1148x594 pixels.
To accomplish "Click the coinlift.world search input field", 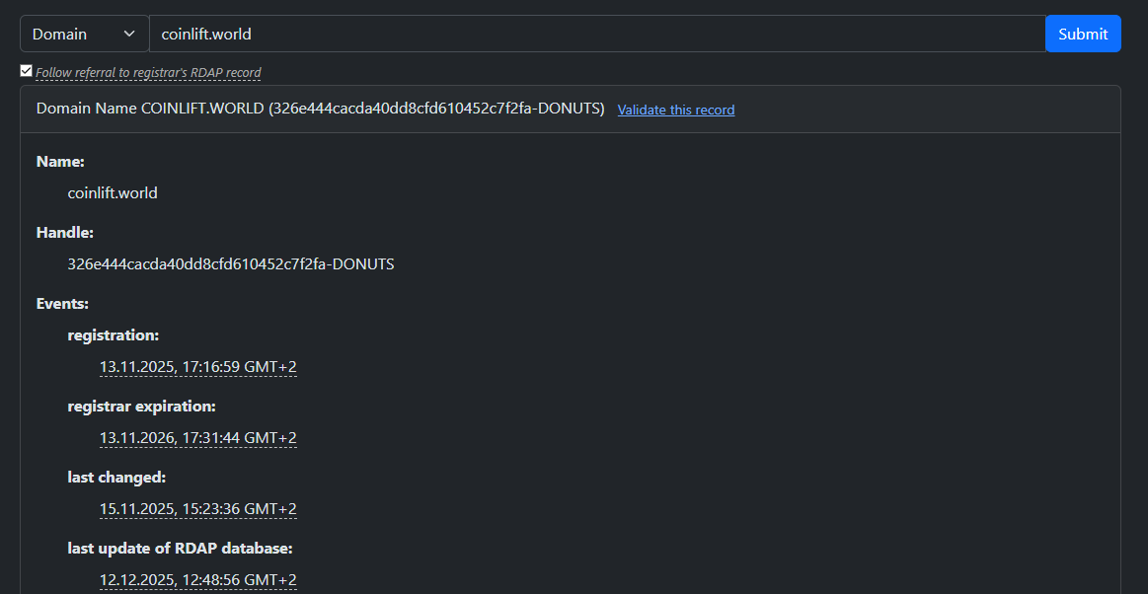I will pos(596,34).
